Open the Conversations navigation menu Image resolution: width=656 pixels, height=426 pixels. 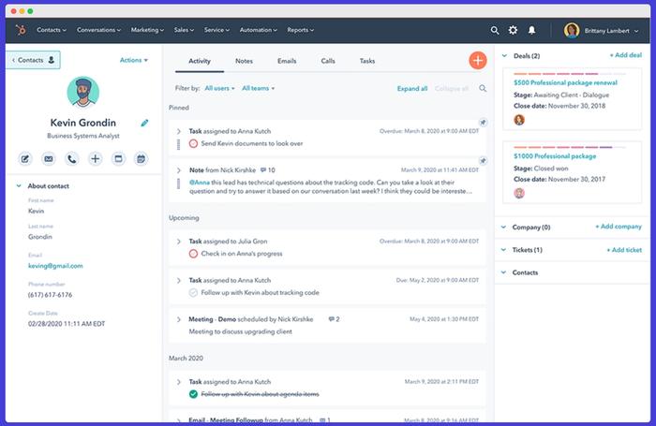(x=98, y=30)
